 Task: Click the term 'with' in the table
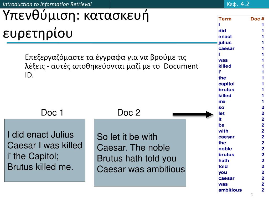[223, 131]
